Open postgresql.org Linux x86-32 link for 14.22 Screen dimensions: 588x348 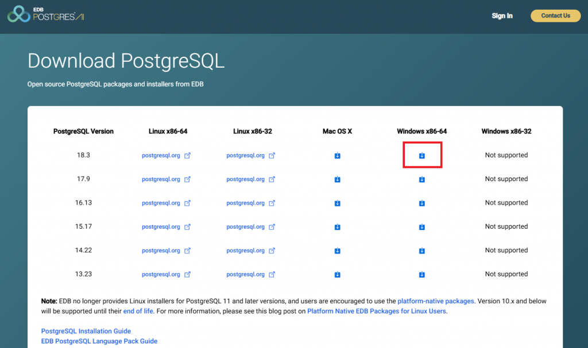tap(251, 251)
